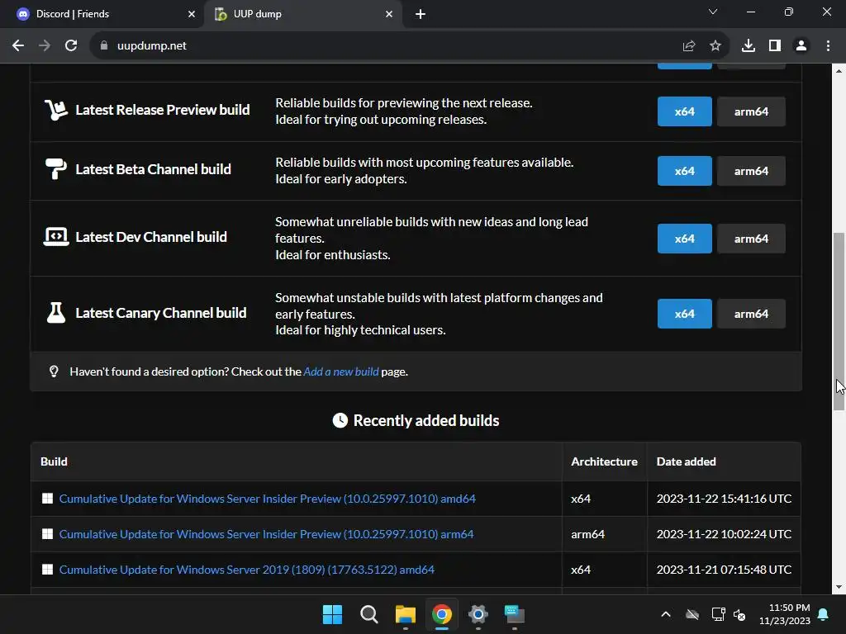Switch to the UUP dump tab

pyautogui.click(x=302, y=14)
